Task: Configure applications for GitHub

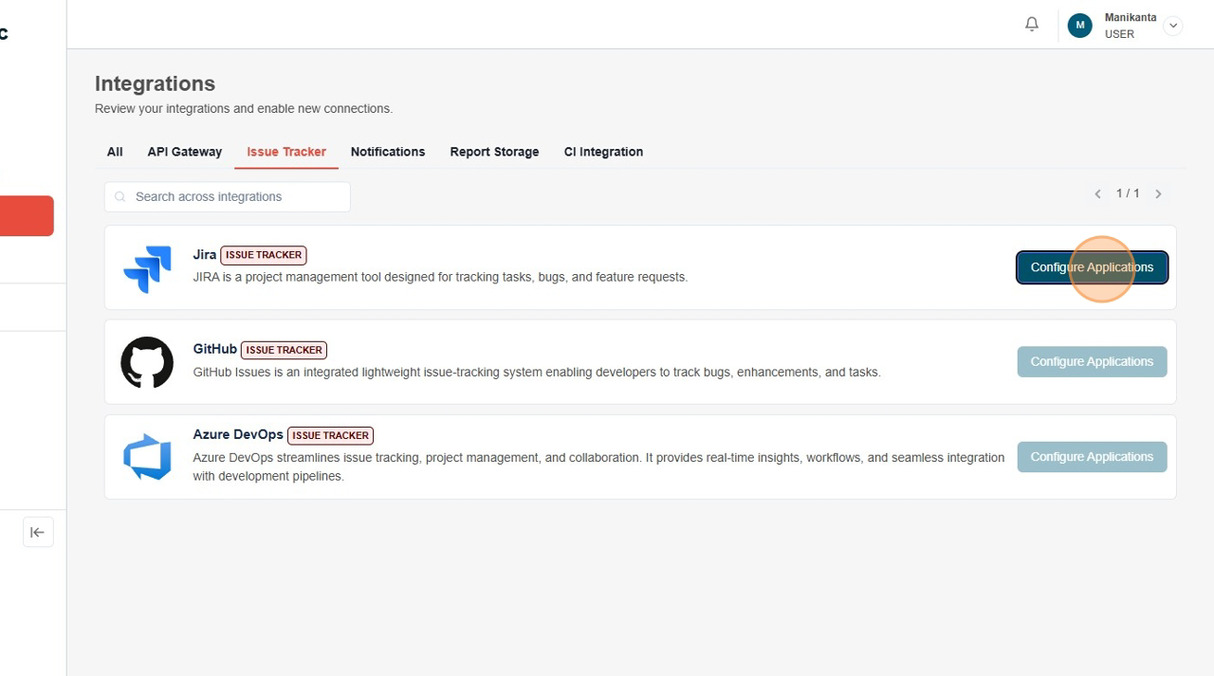Action: (x=1092, y=361)
